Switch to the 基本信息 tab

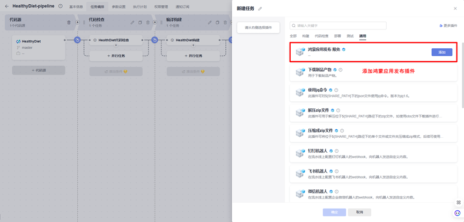tap(76, 6)
